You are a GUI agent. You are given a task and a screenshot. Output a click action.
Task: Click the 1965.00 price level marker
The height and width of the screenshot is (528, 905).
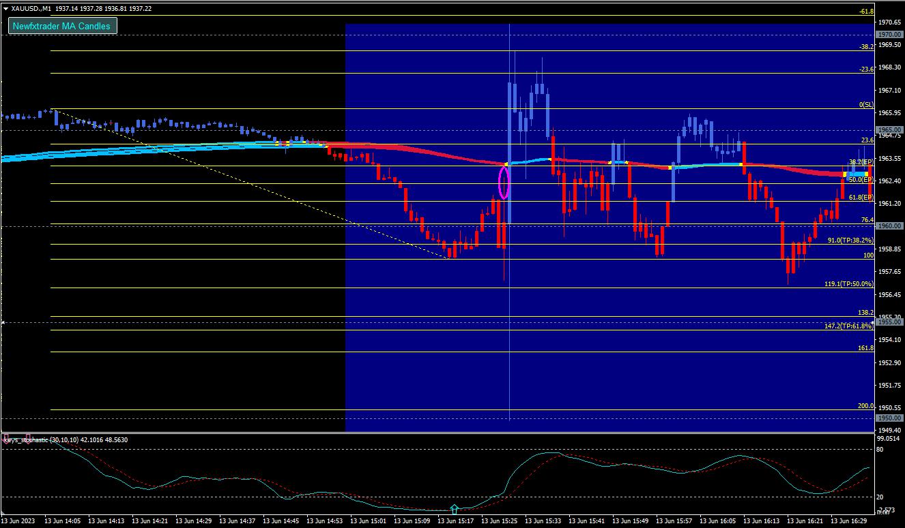889,129
